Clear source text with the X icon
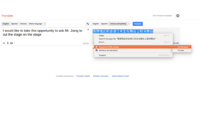 coord(88,30)
